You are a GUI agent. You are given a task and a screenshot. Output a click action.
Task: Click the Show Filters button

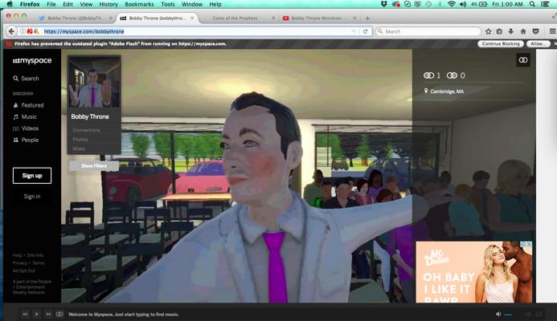(x=94, y=166)
